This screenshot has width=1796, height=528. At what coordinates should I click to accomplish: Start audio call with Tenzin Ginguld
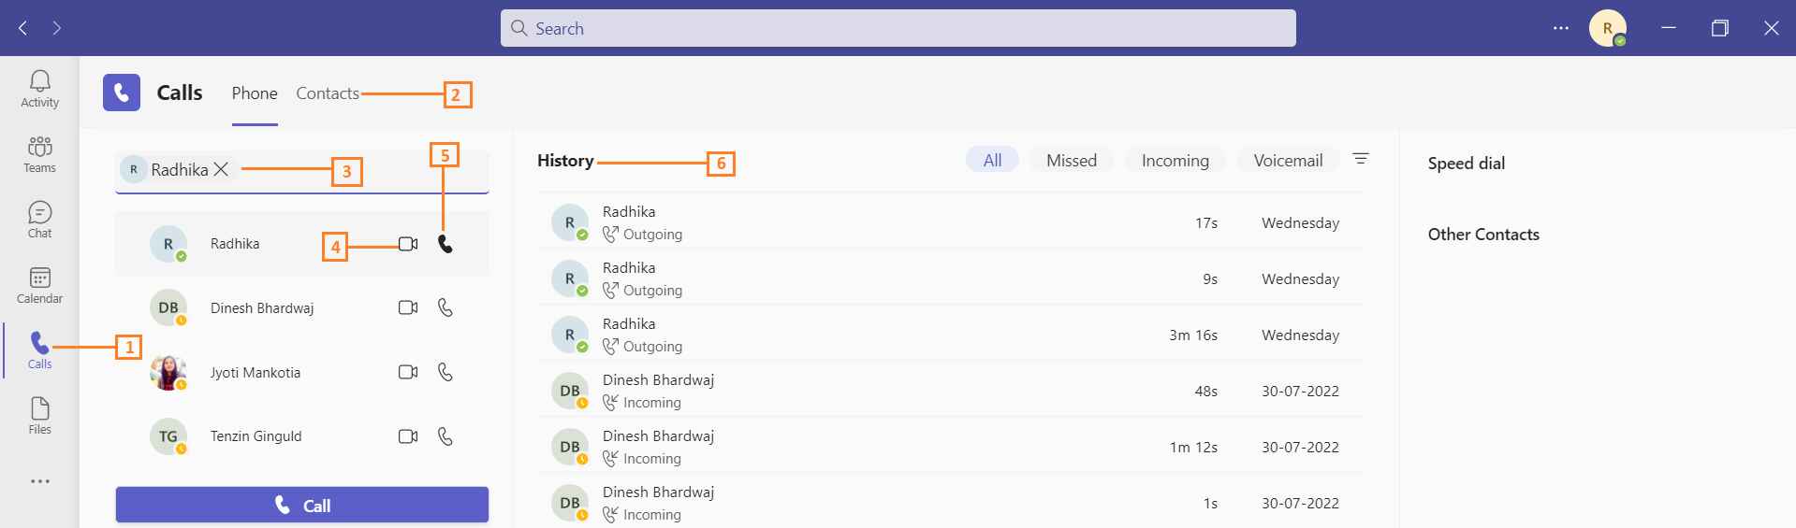[x=445, y=436]
